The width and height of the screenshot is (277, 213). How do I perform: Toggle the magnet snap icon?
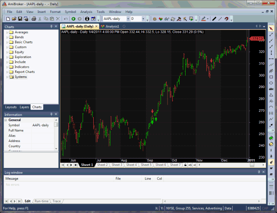point(226,19)
